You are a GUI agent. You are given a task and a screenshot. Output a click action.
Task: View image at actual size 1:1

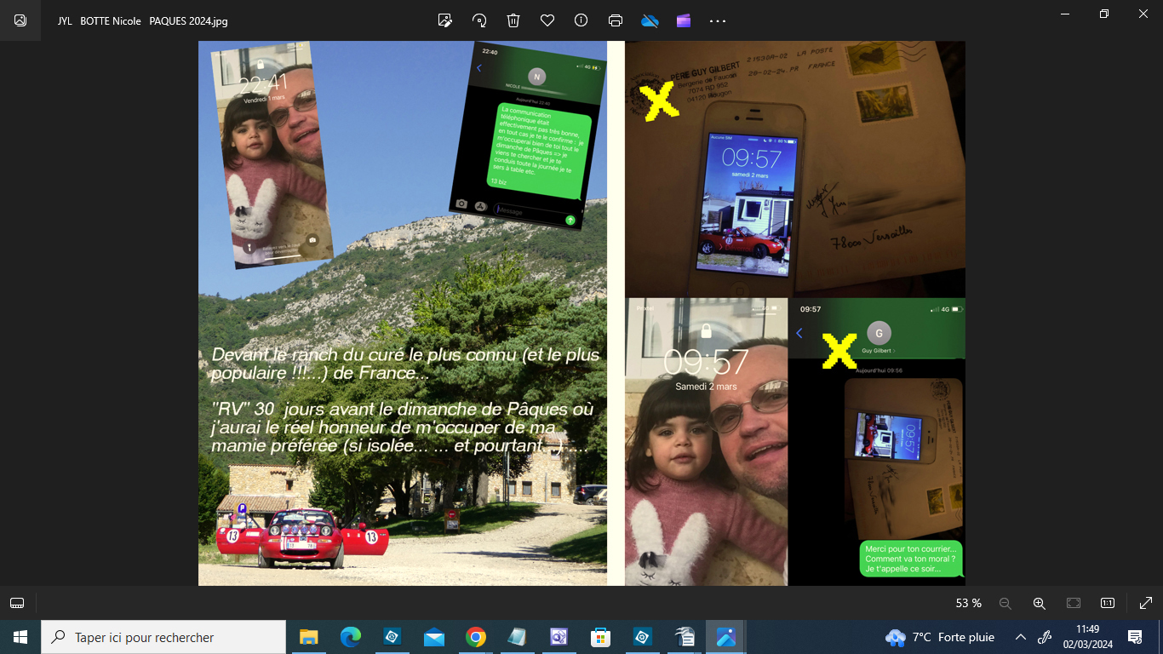1108,603
